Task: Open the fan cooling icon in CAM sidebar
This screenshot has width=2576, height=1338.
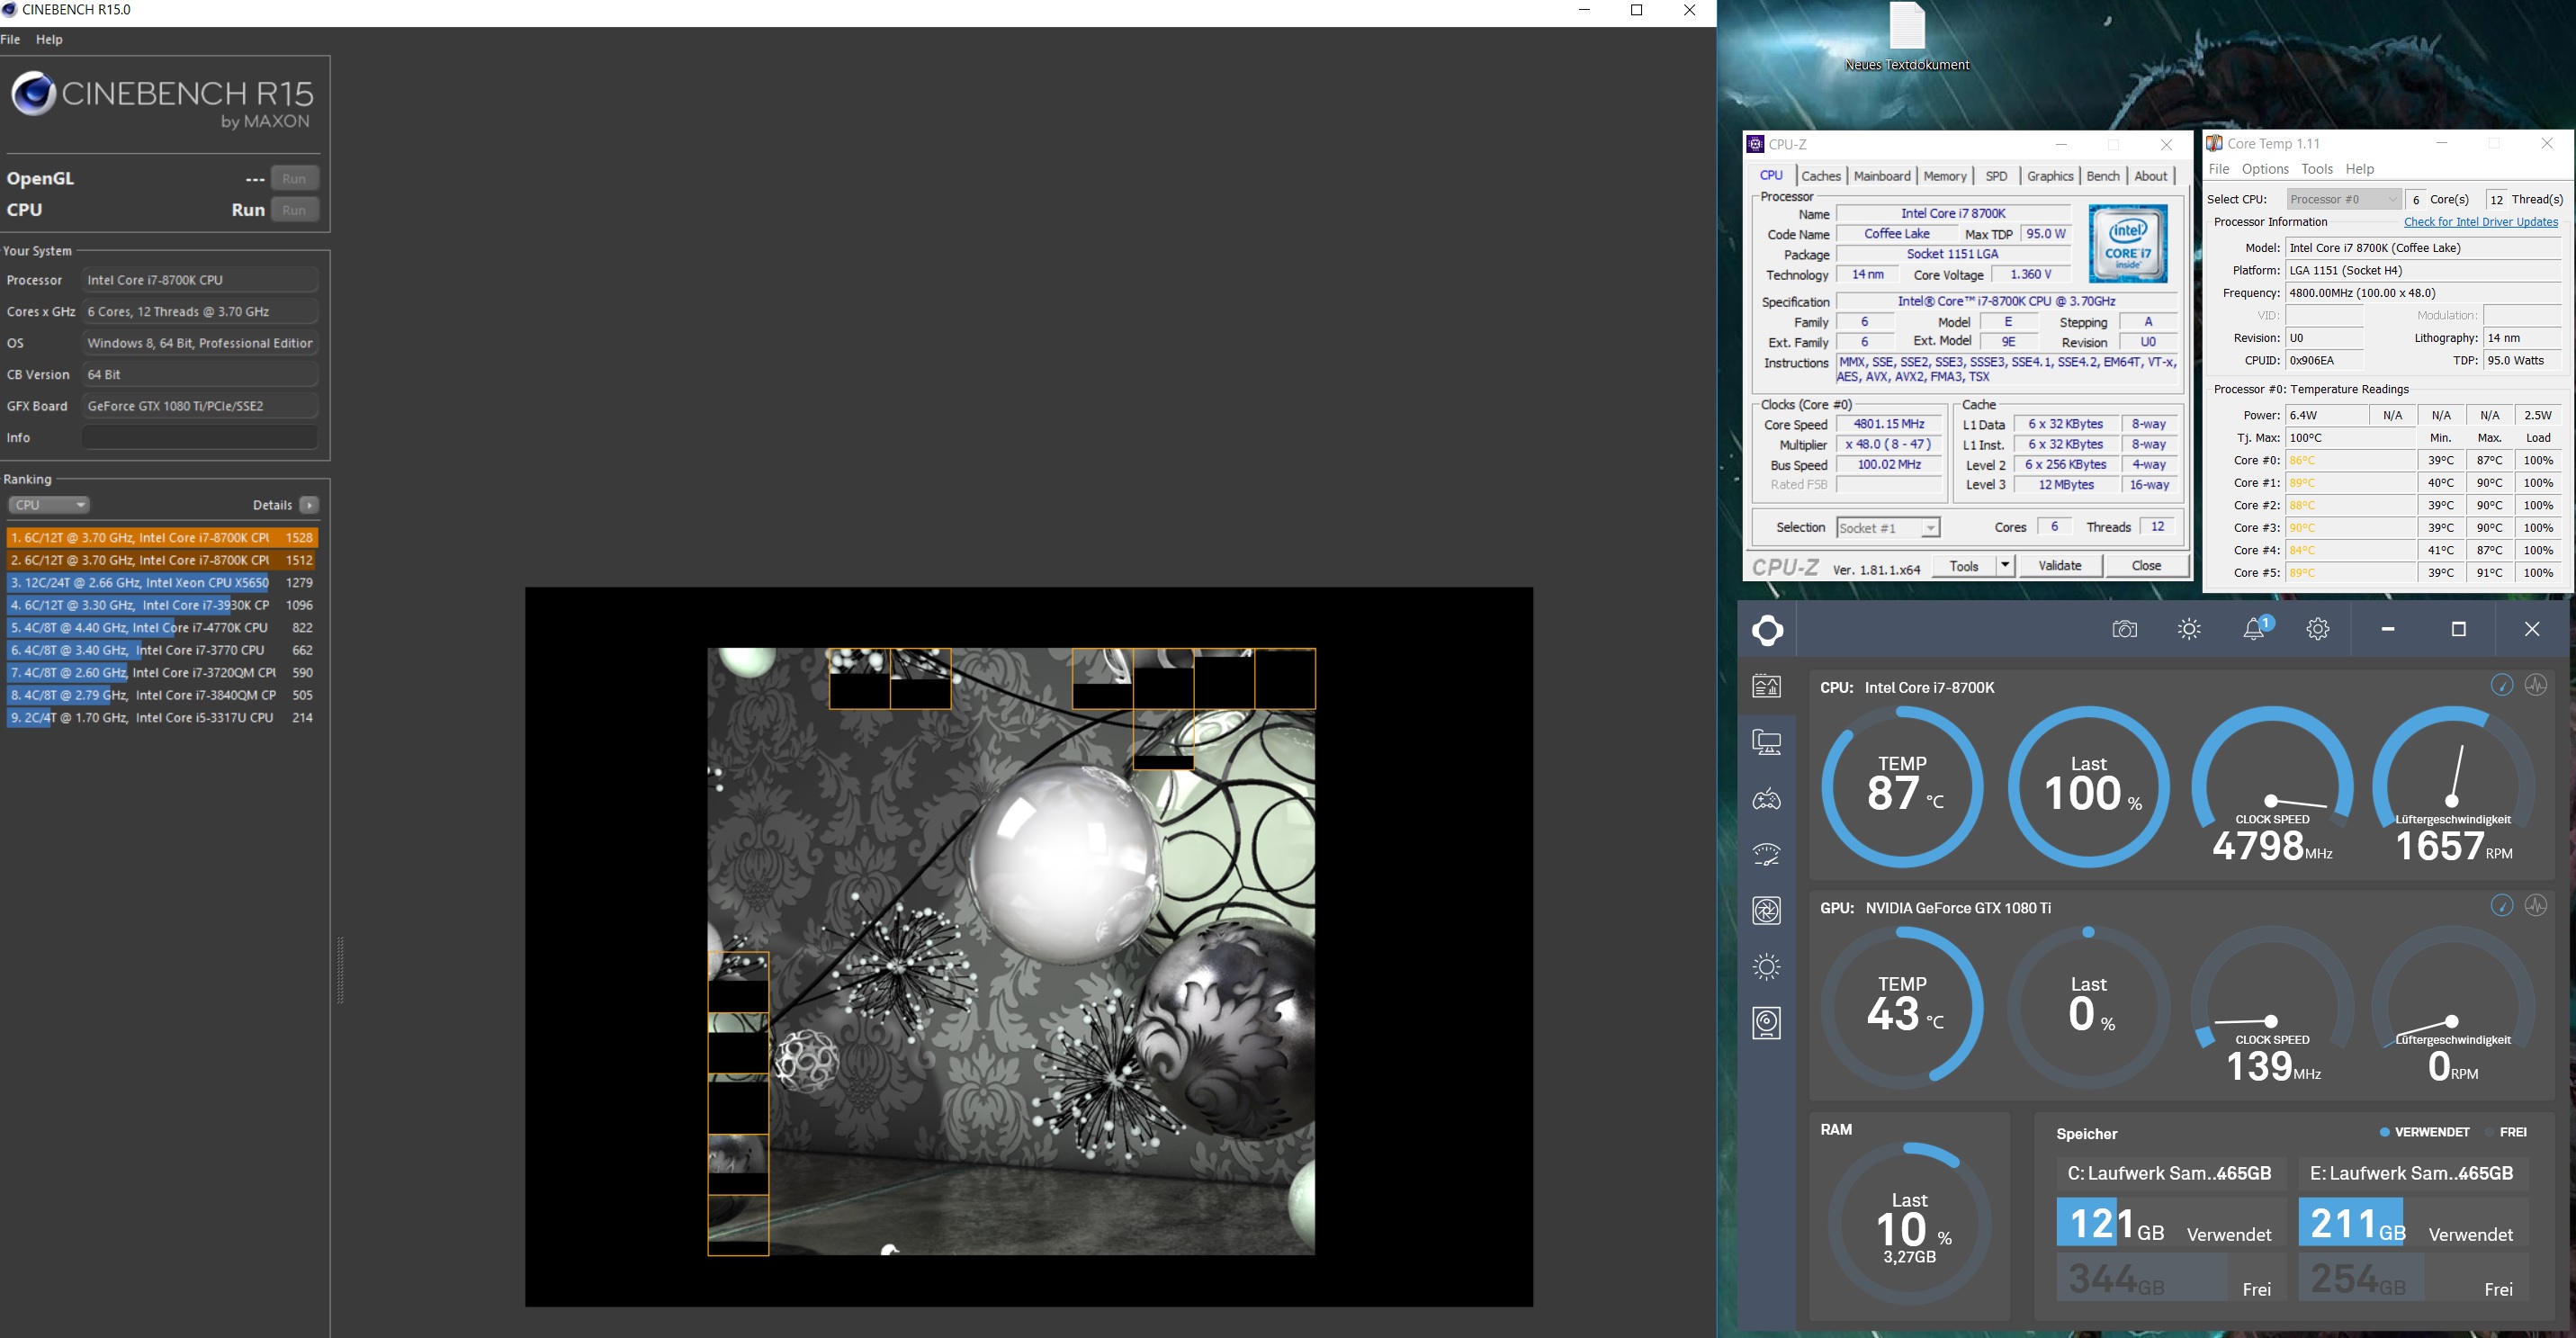Action: pos(1767,910)
